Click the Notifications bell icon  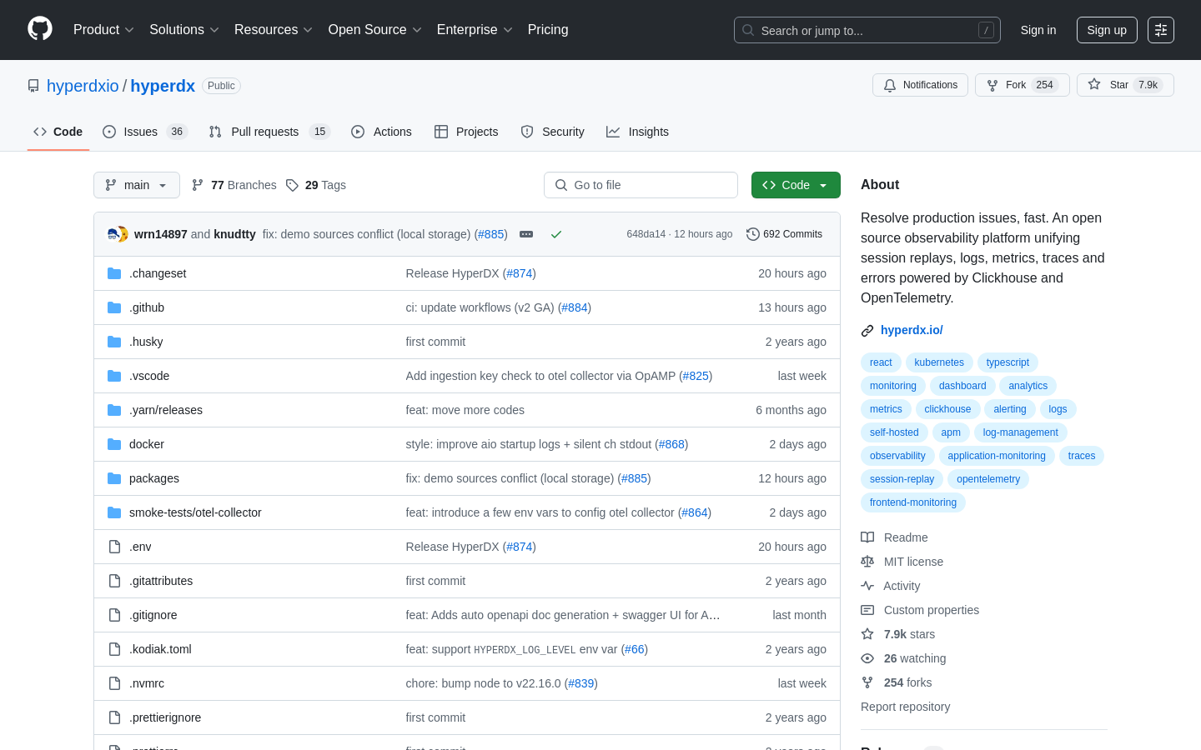pyautogui.click(x=890, y=85)
